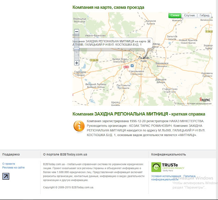This screenshot has width=218, height=200.
Task: Open the Условия использования footer link
Action: pos(166,176)
